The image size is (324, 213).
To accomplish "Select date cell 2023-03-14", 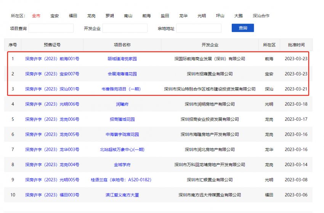I will [296, 165].
